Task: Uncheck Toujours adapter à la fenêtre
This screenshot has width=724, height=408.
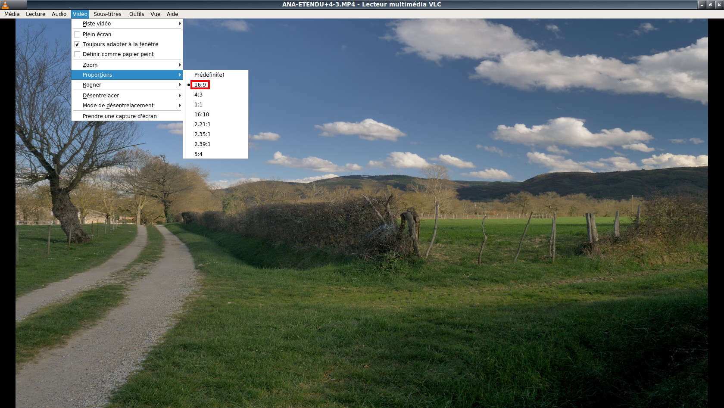Action: [77, 44]
